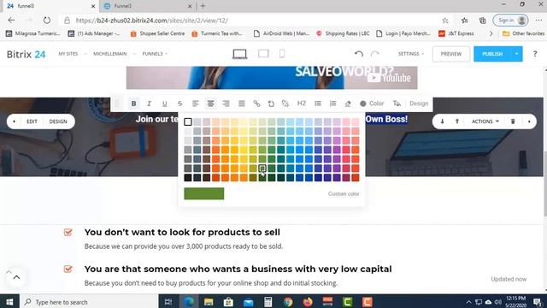Remove the hyperlink with unlink icon

tap(285, 104)
